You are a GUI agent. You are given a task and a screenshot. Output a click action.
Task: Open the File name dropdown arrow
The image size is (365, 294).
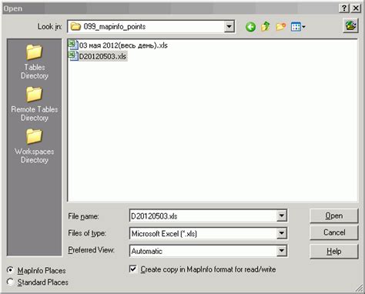click(282, 215)
